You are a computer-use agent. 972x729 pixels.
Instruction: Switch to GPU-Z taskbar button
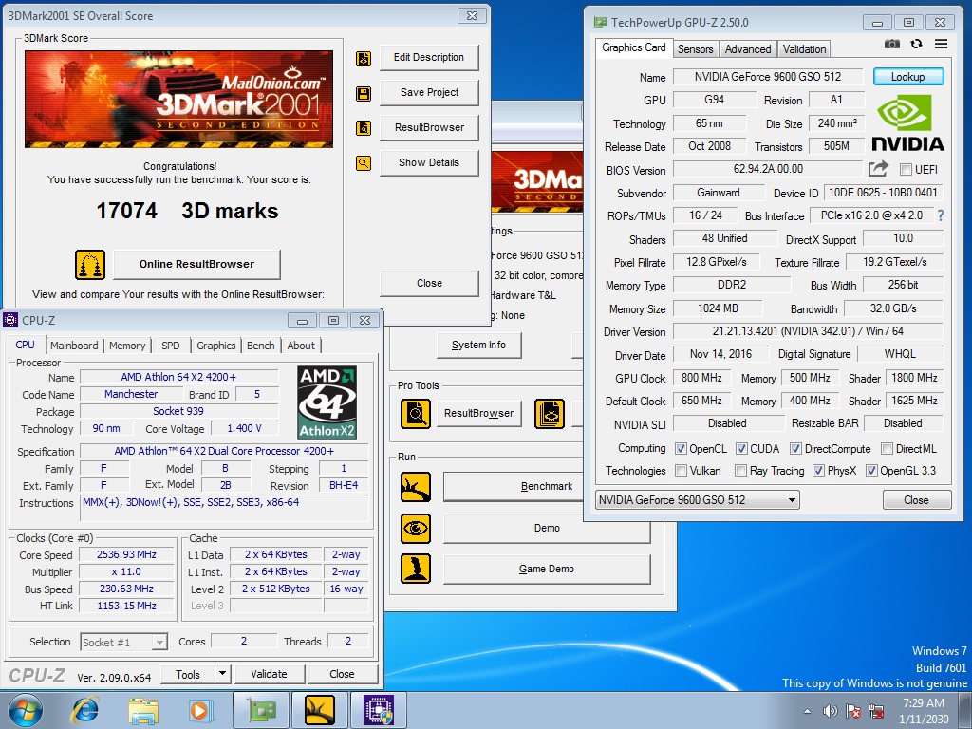point(261,710)
